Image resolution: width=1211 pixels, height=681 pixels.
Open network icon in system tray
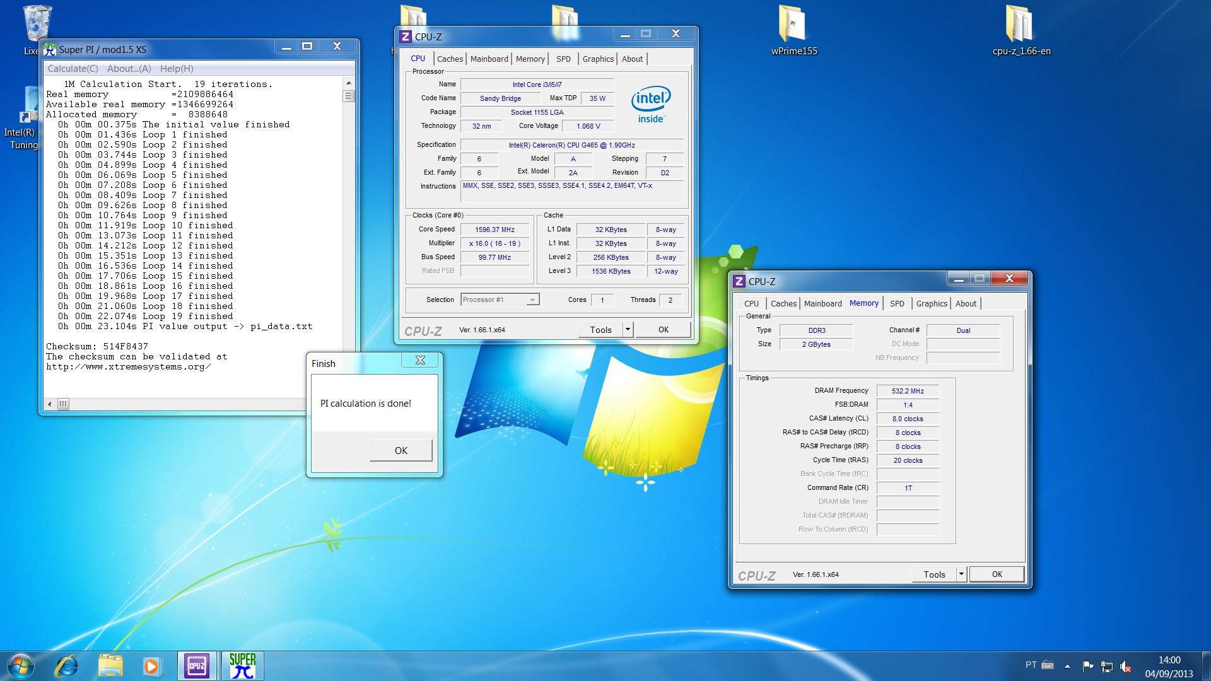pos(1107,666)
